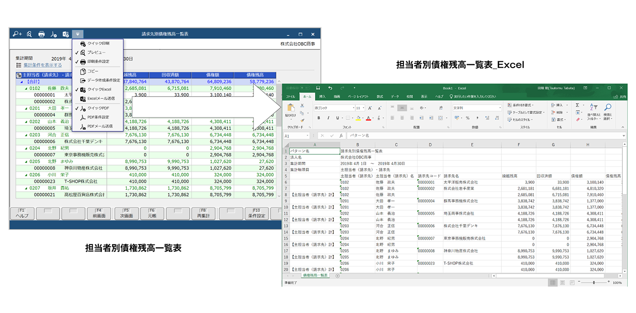Click the 債権残高一覧表 sheet tab
636x313 pixels.
(316, 276)
